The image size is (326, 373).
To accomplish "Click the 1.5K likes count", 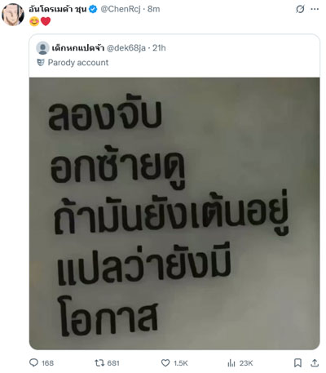I will [x=181, y=363].
